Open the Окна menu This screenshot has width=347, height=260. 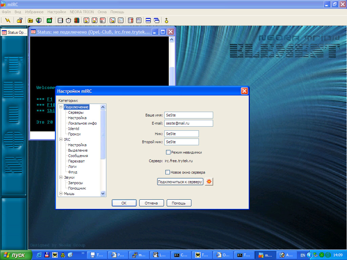102,12
